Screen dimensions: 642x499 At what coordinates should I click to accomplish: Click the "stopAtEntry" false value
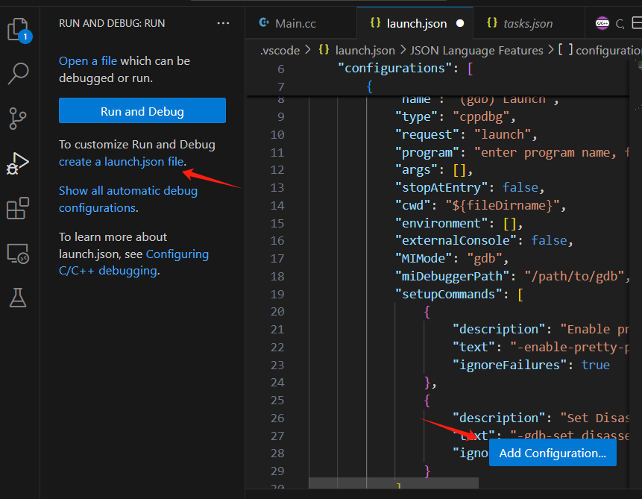(520, 188)
